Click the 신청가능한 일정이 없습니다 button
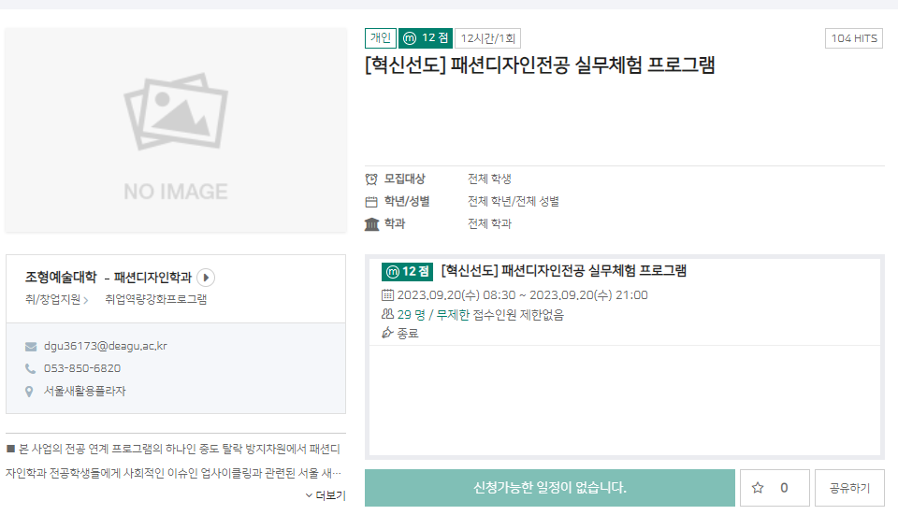Viewport: 898px width, 515px height. coord(549,488)
